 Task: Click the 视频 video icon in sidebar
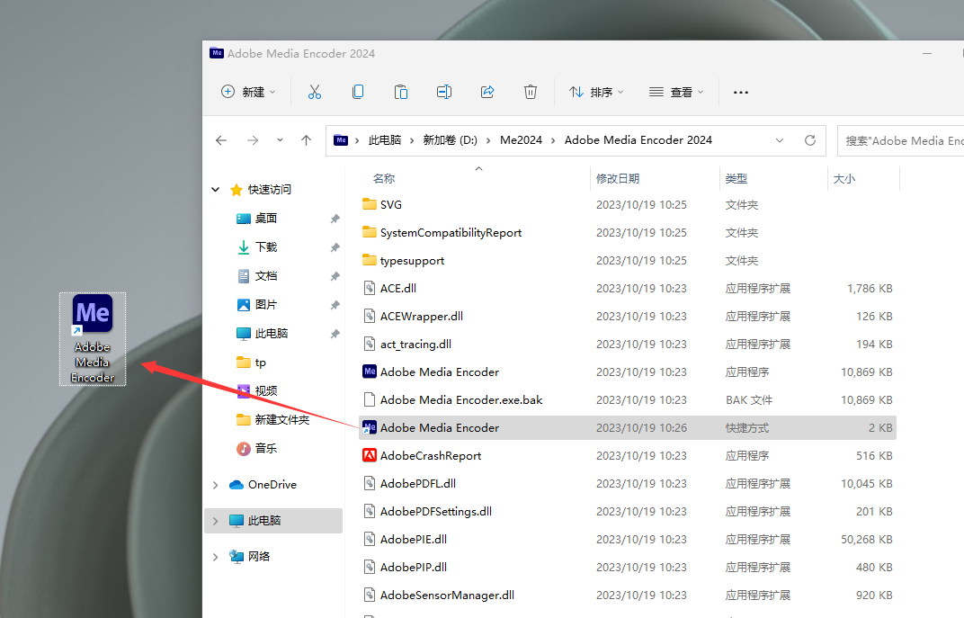244,390
